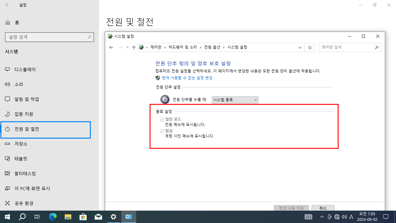Open Mail app from taskbar

(x=98, y=217)
